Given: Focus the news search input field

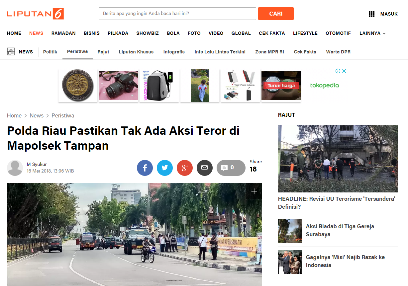Looking at the screenshot, I should [x=177, y=14].
